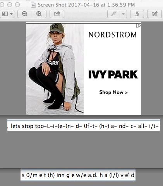Select the highlight pen tool

[113, 14]
